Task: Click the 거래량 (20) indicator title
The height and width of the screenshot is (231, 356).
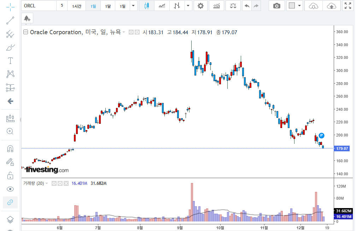Action: pyautogui.click(x=34, y=183)
